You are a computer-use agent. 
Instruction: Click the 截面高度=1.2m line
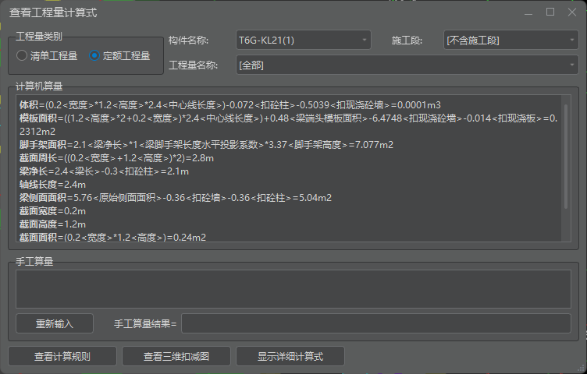(x=52, y=224)
